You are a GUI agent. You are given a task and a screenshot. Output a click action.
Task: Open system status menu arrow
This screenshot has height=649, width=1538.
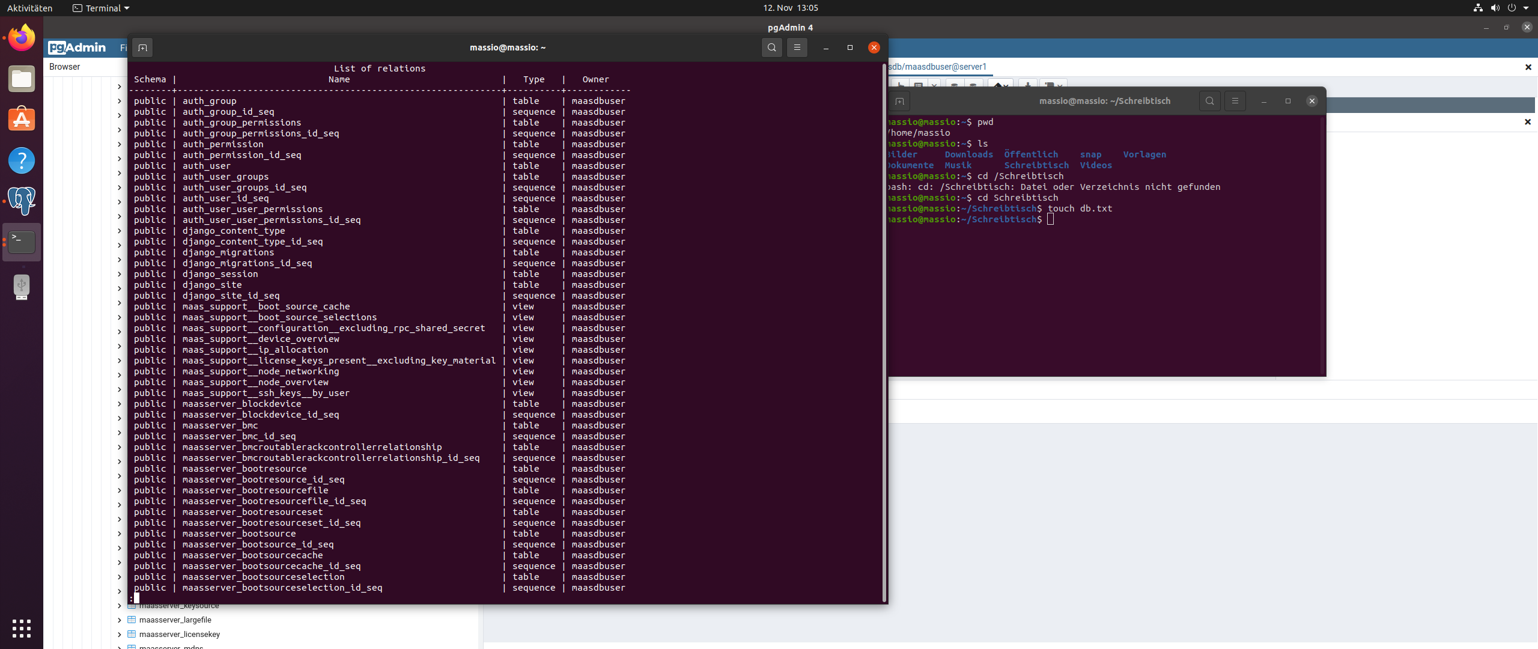[1526, 8]
